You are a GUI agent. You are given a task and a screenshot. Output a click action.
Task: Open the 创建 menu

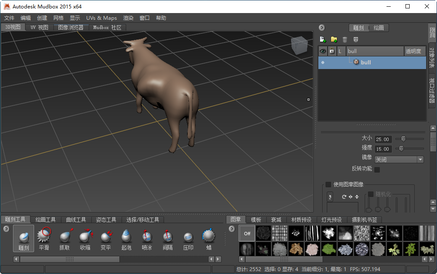point(42,18)
